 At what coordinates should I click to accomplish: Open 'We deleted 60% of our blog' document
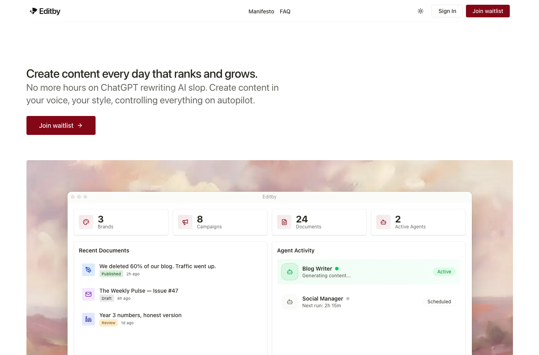158,266
